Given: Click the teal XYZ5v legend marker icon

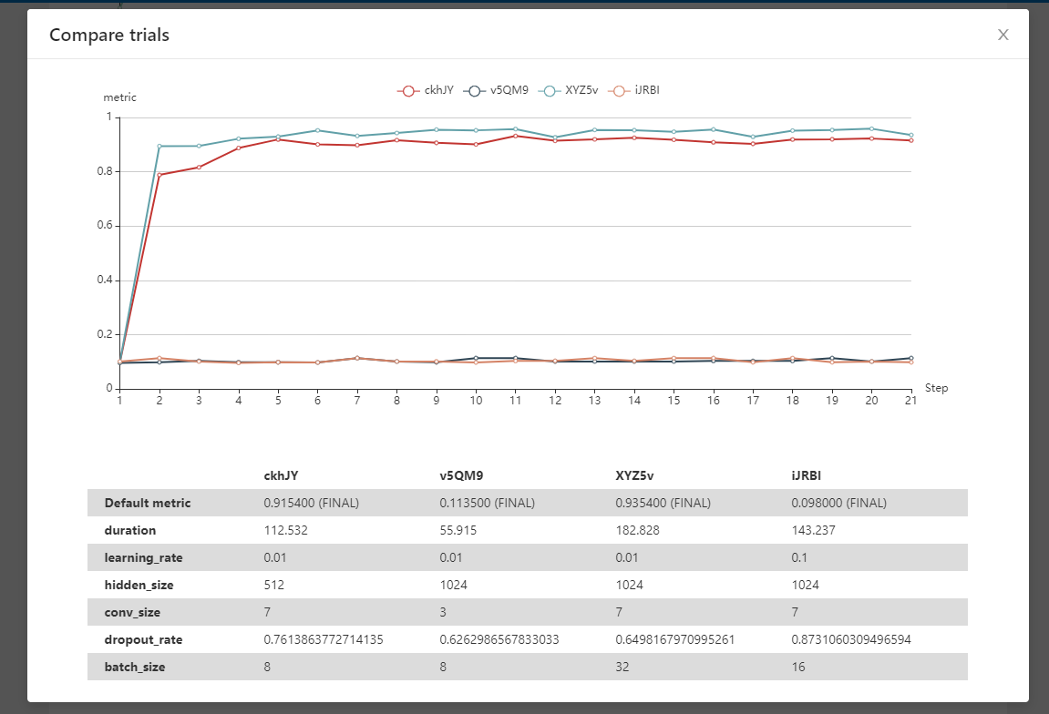Looking at the screenshot, I should coord(550,89).
